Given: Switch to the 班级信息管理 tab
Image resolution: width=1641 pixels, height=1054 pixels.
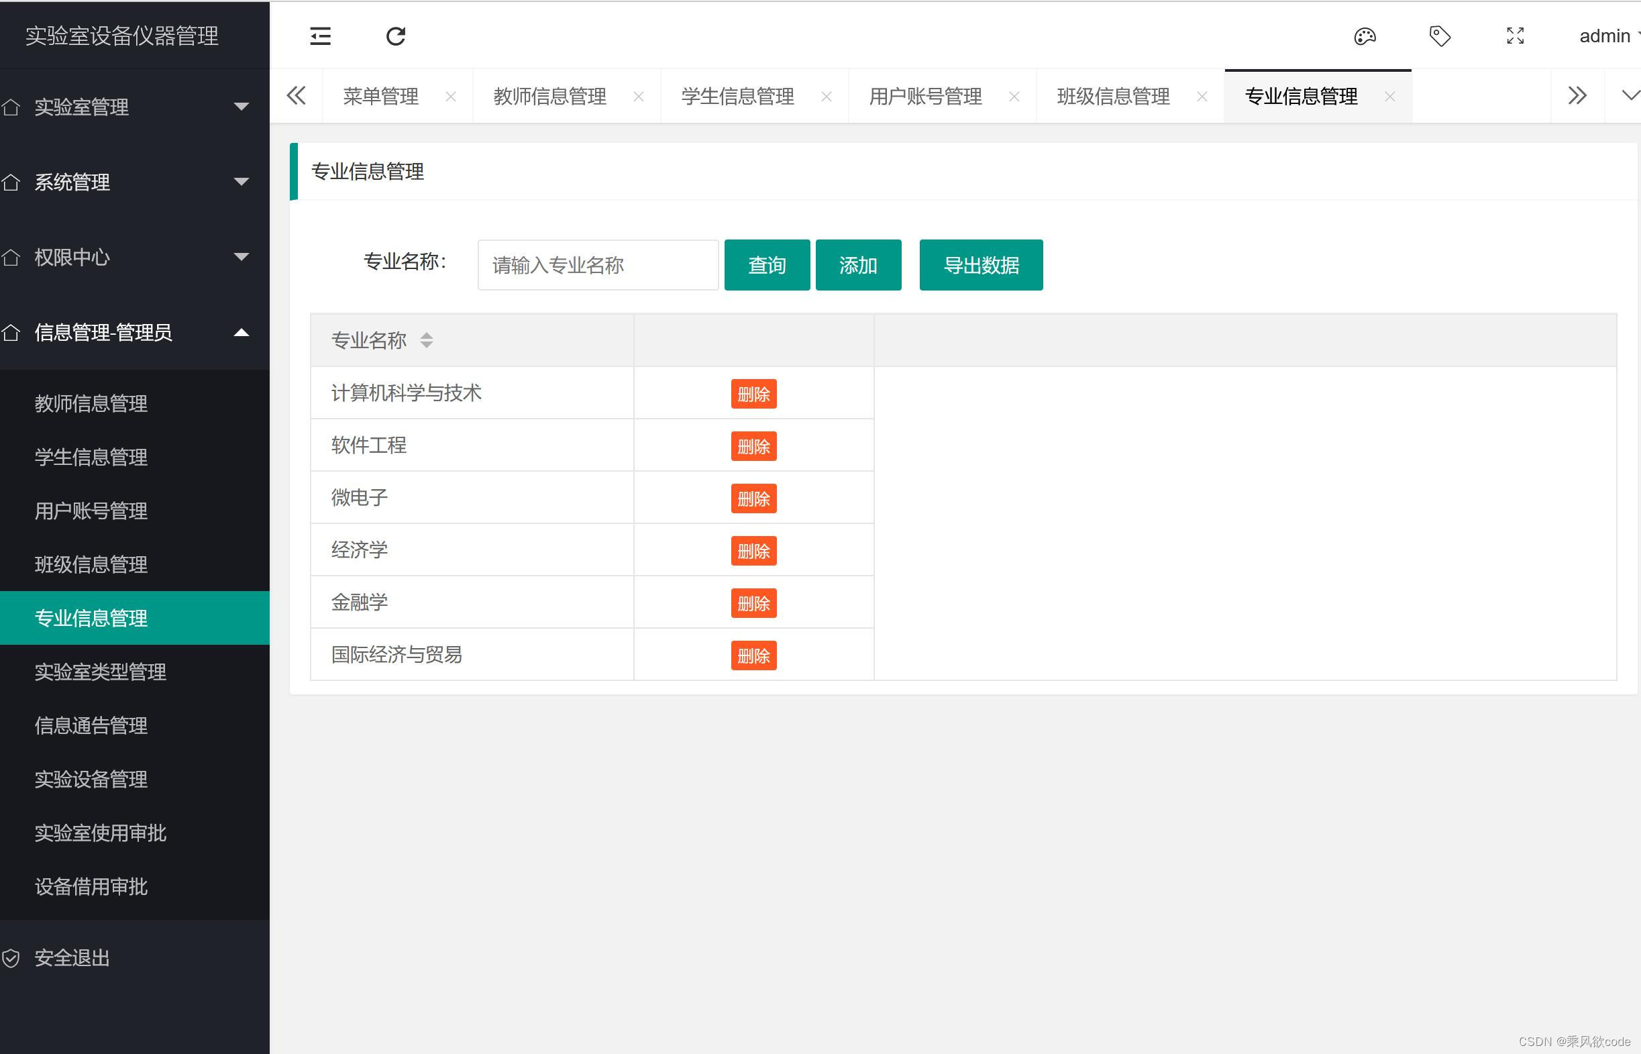Looking at the screenshot, I should [x=1112, y=96].
